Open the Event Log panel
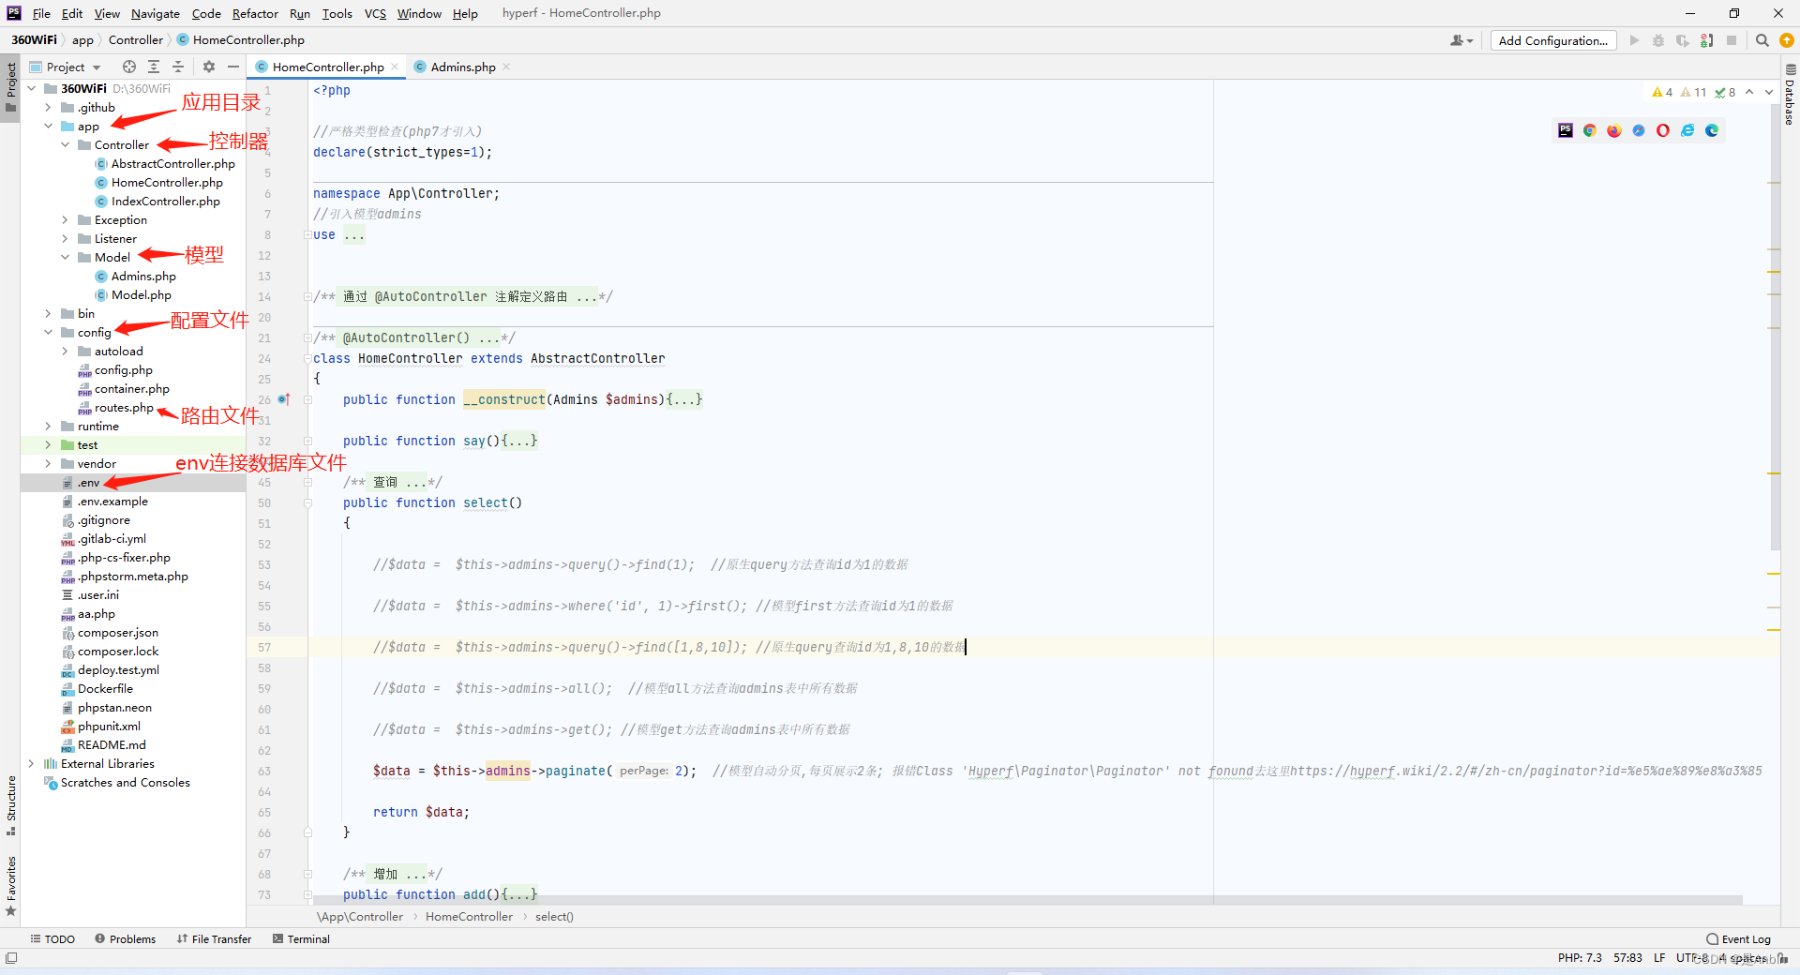The height and width of the screenshot is (975, 1800). 1745,938
